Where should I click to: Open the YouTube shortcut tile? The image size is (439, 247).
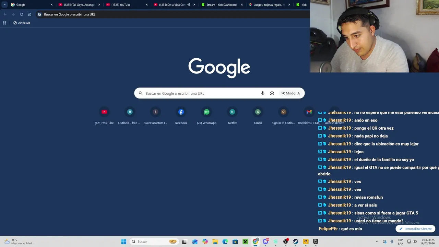(x=104, y=116)
